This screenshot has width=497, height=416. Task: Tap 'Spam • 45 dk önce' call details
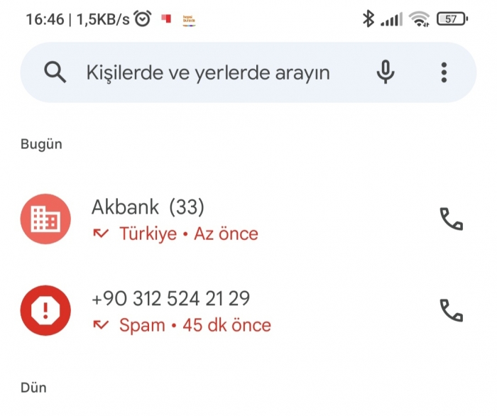(195, 325)
